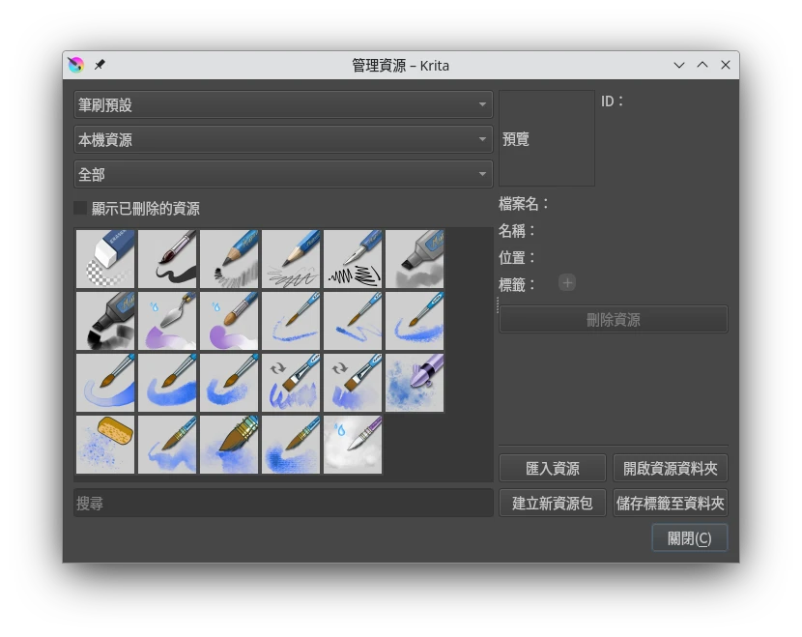Click the 建立新資源包 button
Viewport: 802px width, 637px height.
pos(553,503)
